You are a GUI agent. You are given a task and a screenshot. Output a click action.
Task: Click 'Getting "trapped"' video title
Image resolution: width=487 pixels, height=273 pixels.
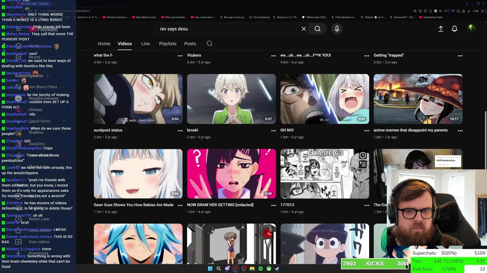coord(388,55)
